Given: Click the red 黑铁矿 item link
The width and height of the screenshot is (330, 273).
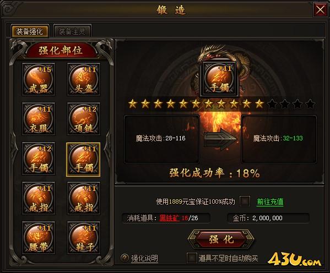Looking at the screenshot, I should tap(170, 218).
